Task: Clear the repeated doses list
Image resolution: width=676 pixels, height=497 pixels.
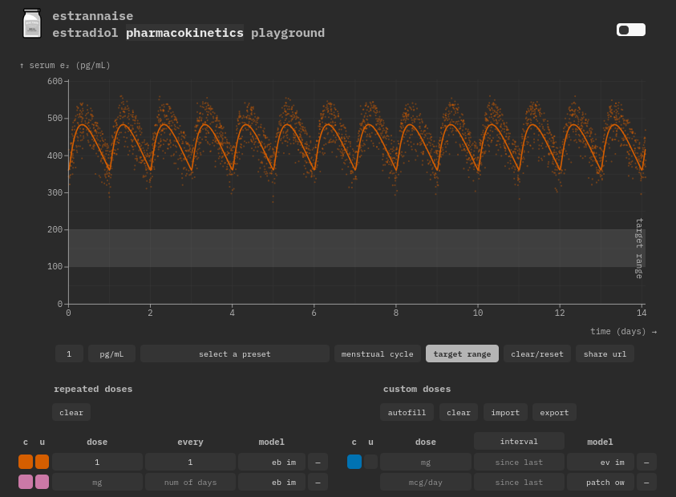Action: coord(71,413)
